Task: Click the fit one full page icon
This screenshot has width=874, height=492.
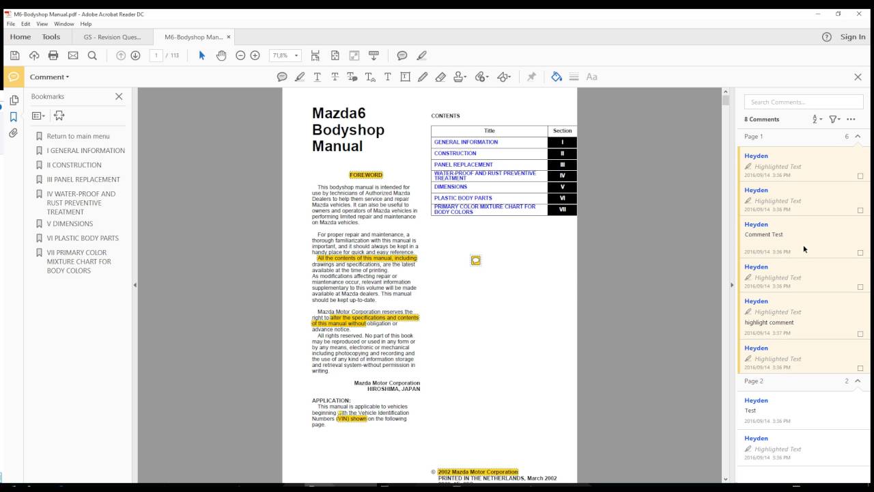Action: coord(335,55)
